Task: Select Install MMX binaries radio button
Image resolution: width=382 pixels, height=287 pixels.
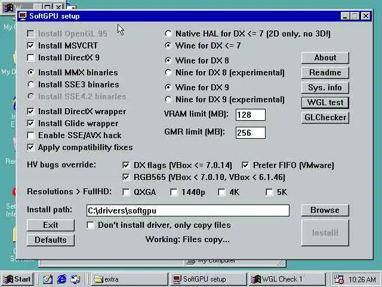Action: 30,72
